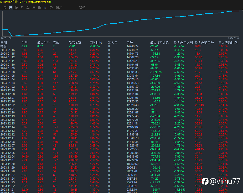The height and width of the screenshot is (193, 243).
Task: Switch to 月 monthly statistics tab
Action: (x=22, y=8)
